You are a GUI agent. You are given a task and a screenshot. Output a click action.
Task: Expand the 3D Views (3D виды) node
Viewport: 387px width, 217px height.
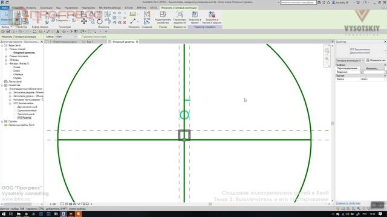point(6,60)
